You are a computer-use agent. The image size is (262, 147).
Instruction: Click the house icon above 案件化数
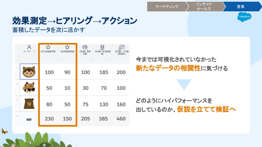pos(85,47)
